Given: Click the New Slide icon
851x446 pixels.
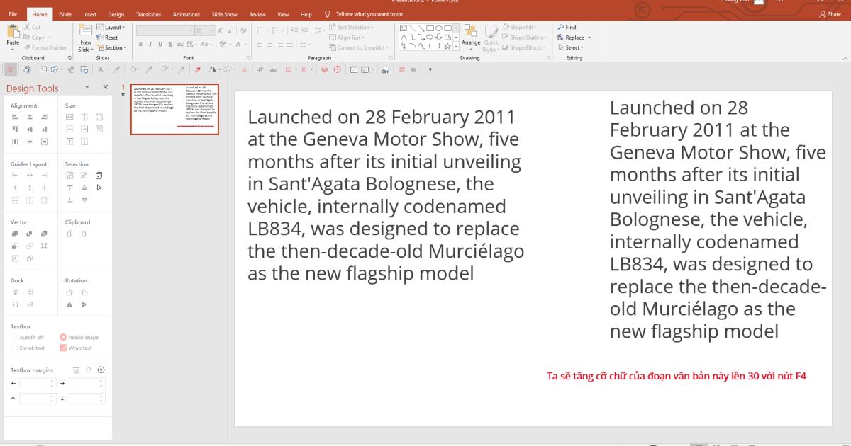Looking at the screenshot, I should point(86,32).
